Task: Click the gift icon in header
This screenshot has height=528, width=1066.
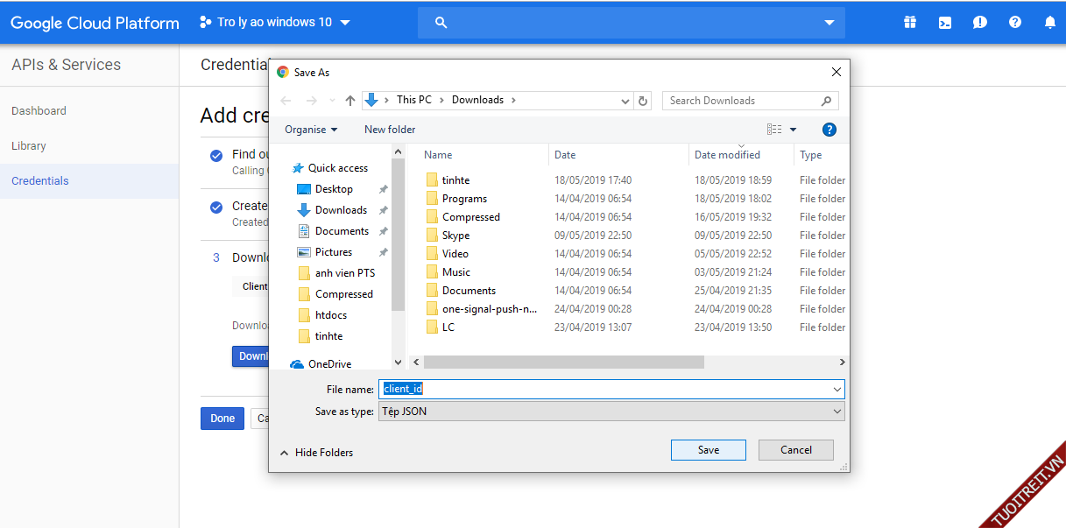Action: point(910,23)
